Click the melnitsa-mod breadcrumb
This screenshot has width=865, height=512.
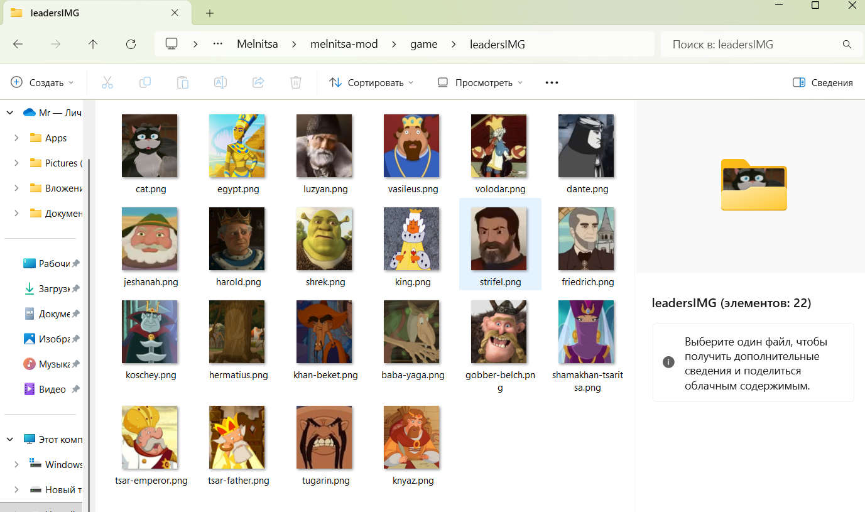pos(344,45)
